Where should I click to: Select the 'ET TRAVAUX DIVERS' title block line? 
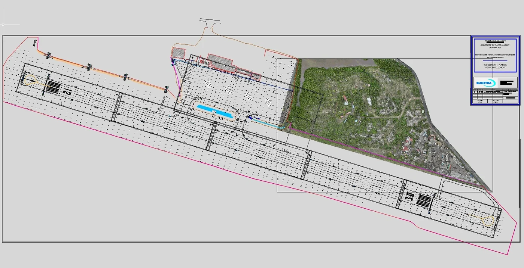(x=494, y=57)
